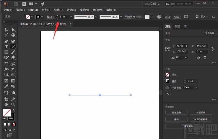The image size is (218, 139).
Task: Open variable width profile dropdown
Action: [96, 17]
